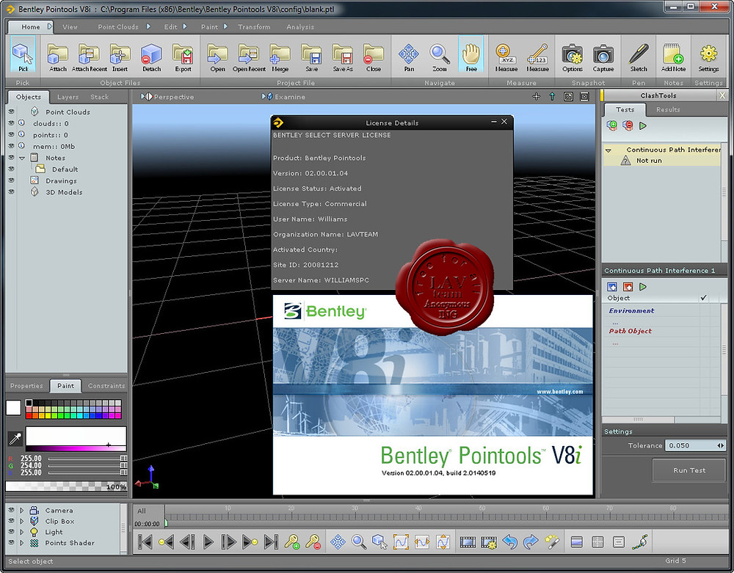Select the Pick tool
734x573 pixels.
tap(23, 55)
